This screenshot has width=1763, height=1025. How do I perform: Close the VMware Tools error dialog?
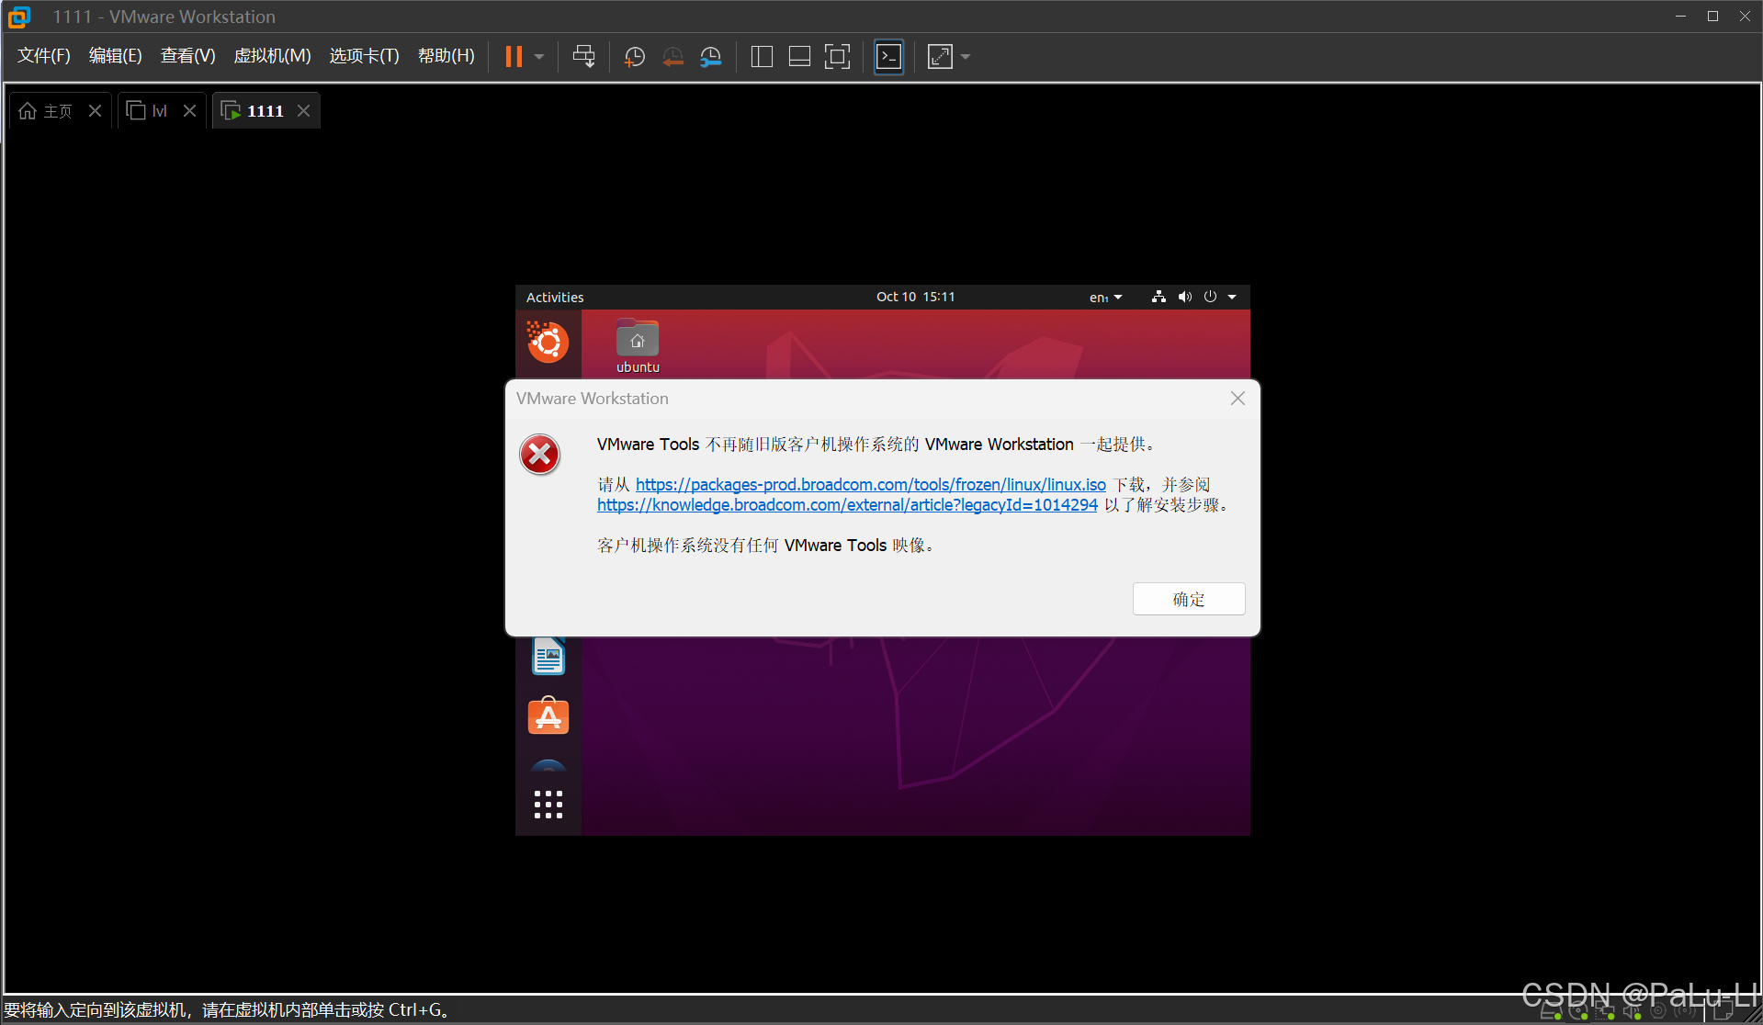tap(1237, 399)
